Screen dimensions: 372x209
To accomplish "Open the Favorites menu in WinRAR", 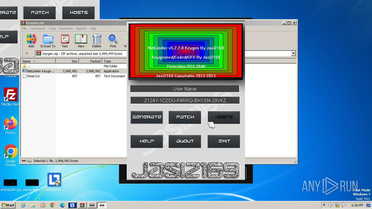I will click(x=66, y=28).
